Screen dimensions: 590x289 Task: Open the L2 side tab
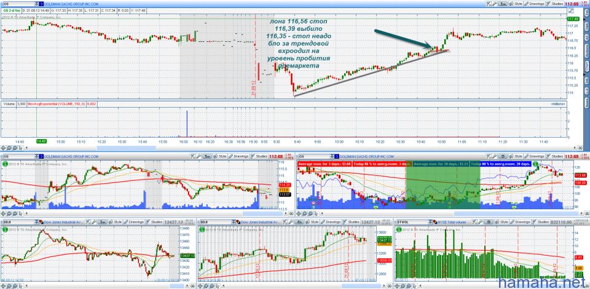tap(586, 90)
